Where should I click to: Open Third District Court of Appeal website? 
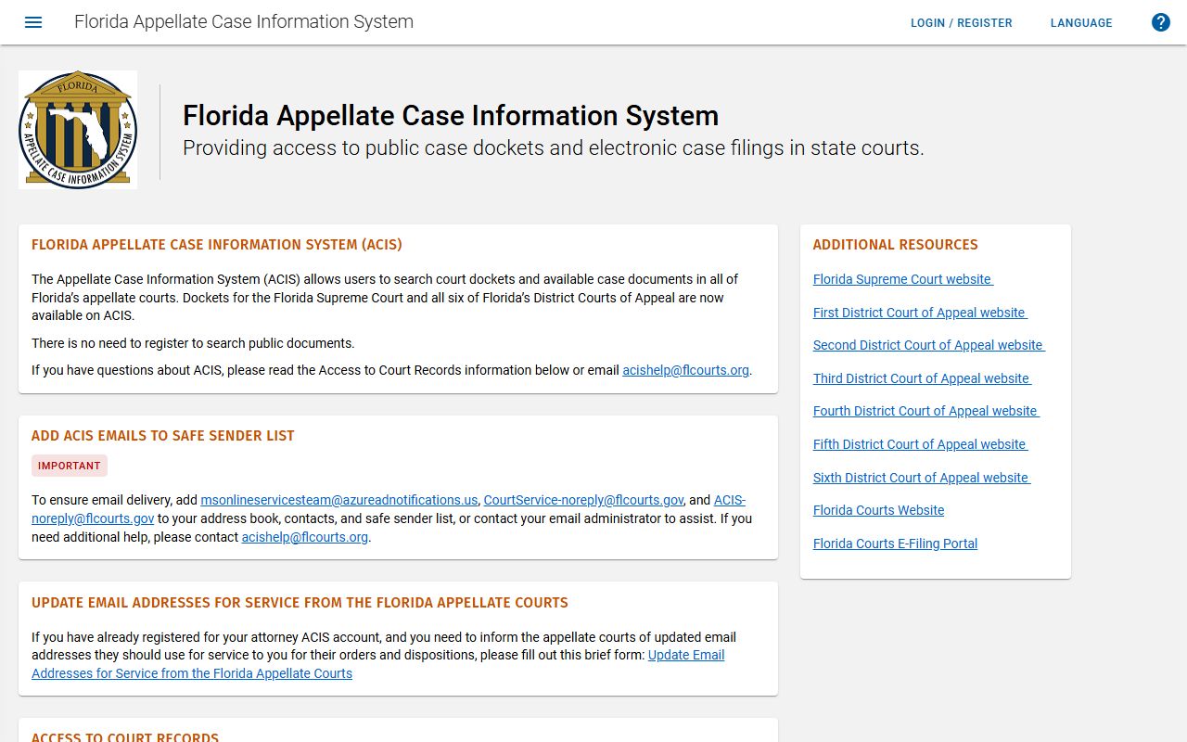point(922,378)
